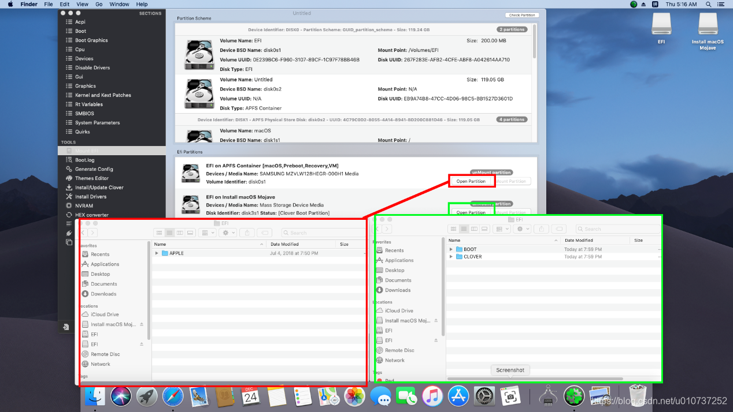Expand the CLOVER folder in right EFI window
This screenshot has width=733, height=412.
click(451, 257)
